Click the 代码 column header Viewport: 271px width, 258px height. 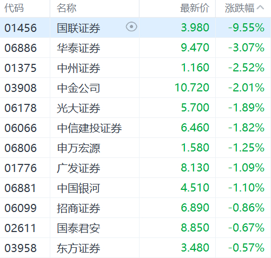(14, 8)
